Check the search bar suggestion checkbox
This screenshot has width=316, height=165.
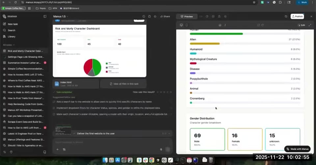[x=54, y=102]
